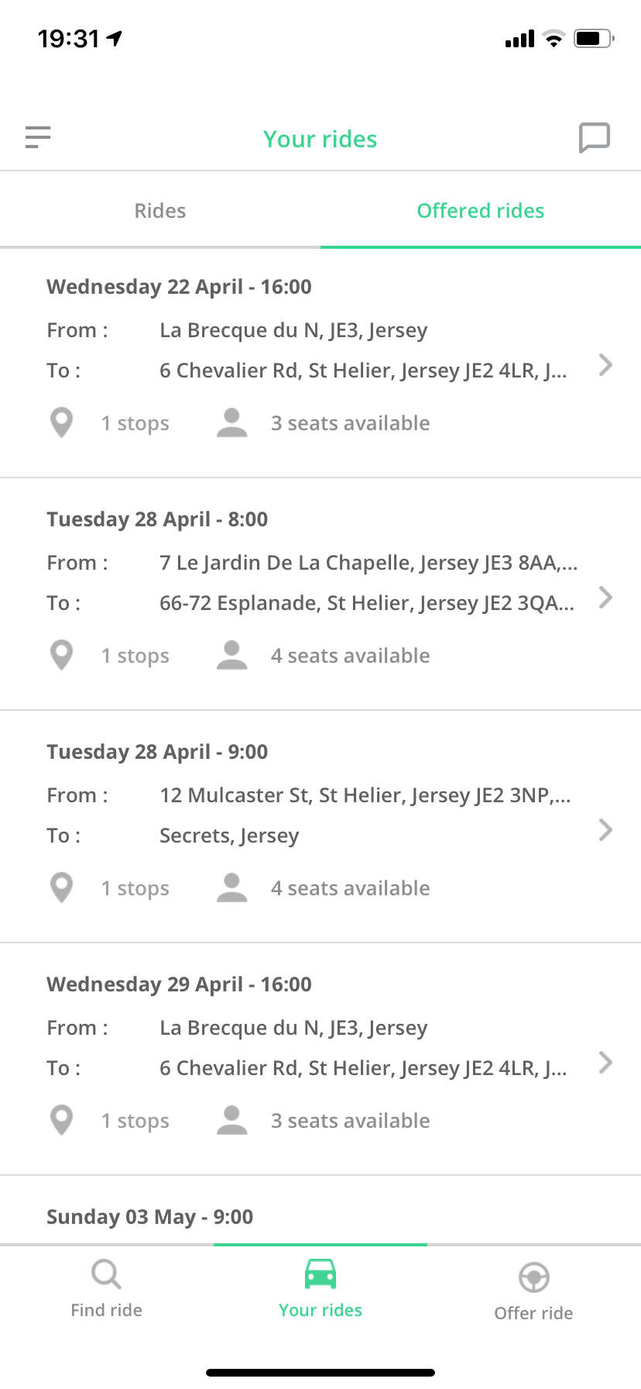Tap the Offer ride steering wheel icon

click(534, 1277)
